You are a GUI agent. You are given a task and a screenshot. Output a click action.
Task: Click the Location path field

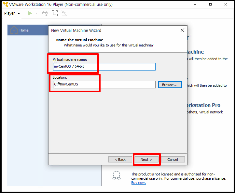pos(104,84)
